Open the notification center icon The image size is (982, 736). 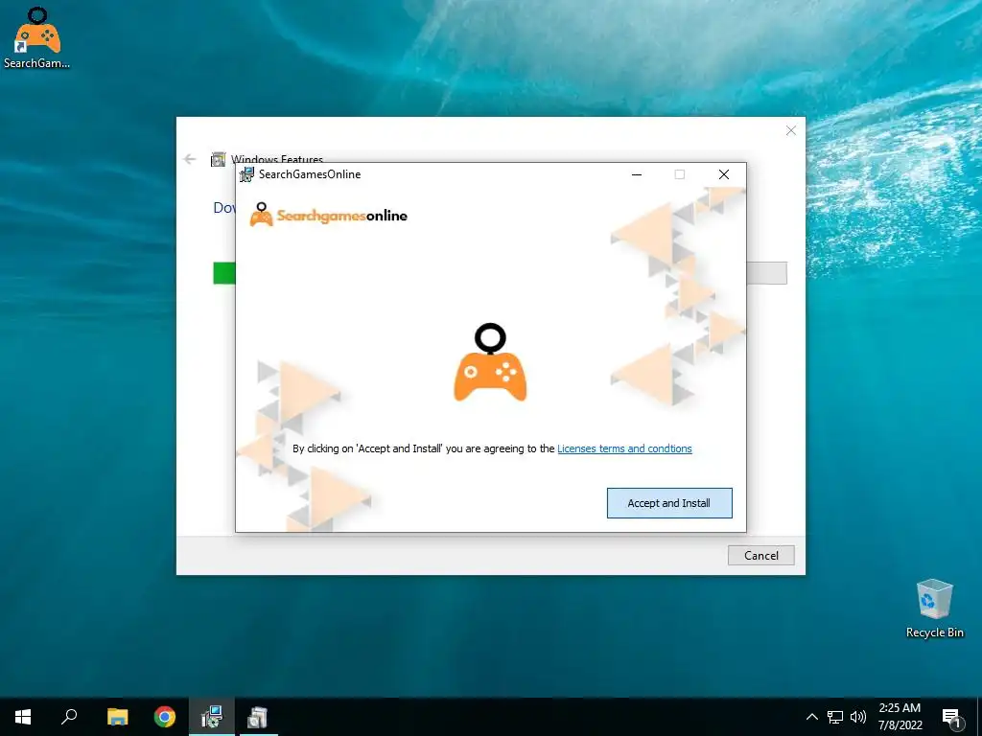(950, 717)
